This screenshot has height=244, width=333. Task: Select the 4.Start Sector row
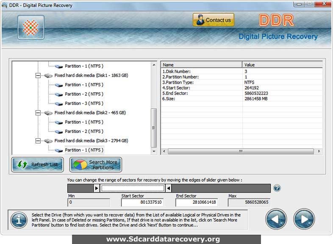click(241, 88)
